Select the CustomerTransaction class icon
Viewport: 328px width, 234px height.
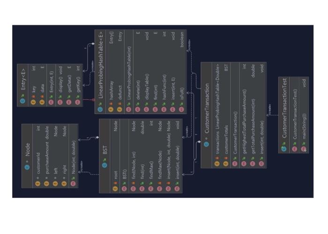(206, 144)
